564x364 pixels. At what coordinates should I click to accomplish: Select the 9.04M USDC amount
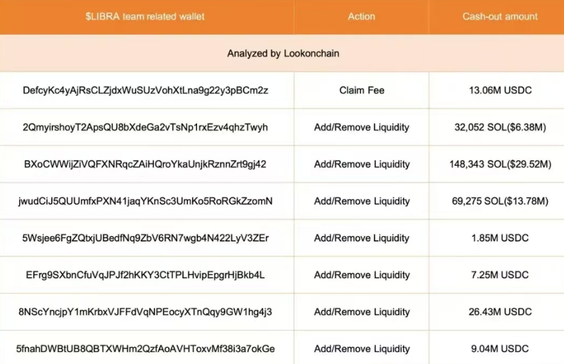500,349
